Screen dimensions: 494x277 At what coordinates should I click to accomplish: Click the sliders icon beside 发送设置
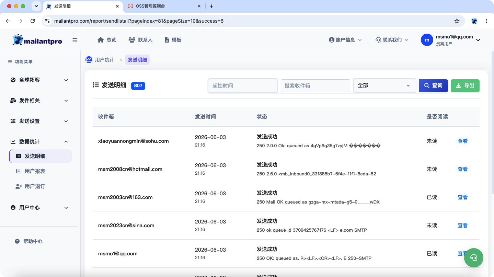coord(13,121)
